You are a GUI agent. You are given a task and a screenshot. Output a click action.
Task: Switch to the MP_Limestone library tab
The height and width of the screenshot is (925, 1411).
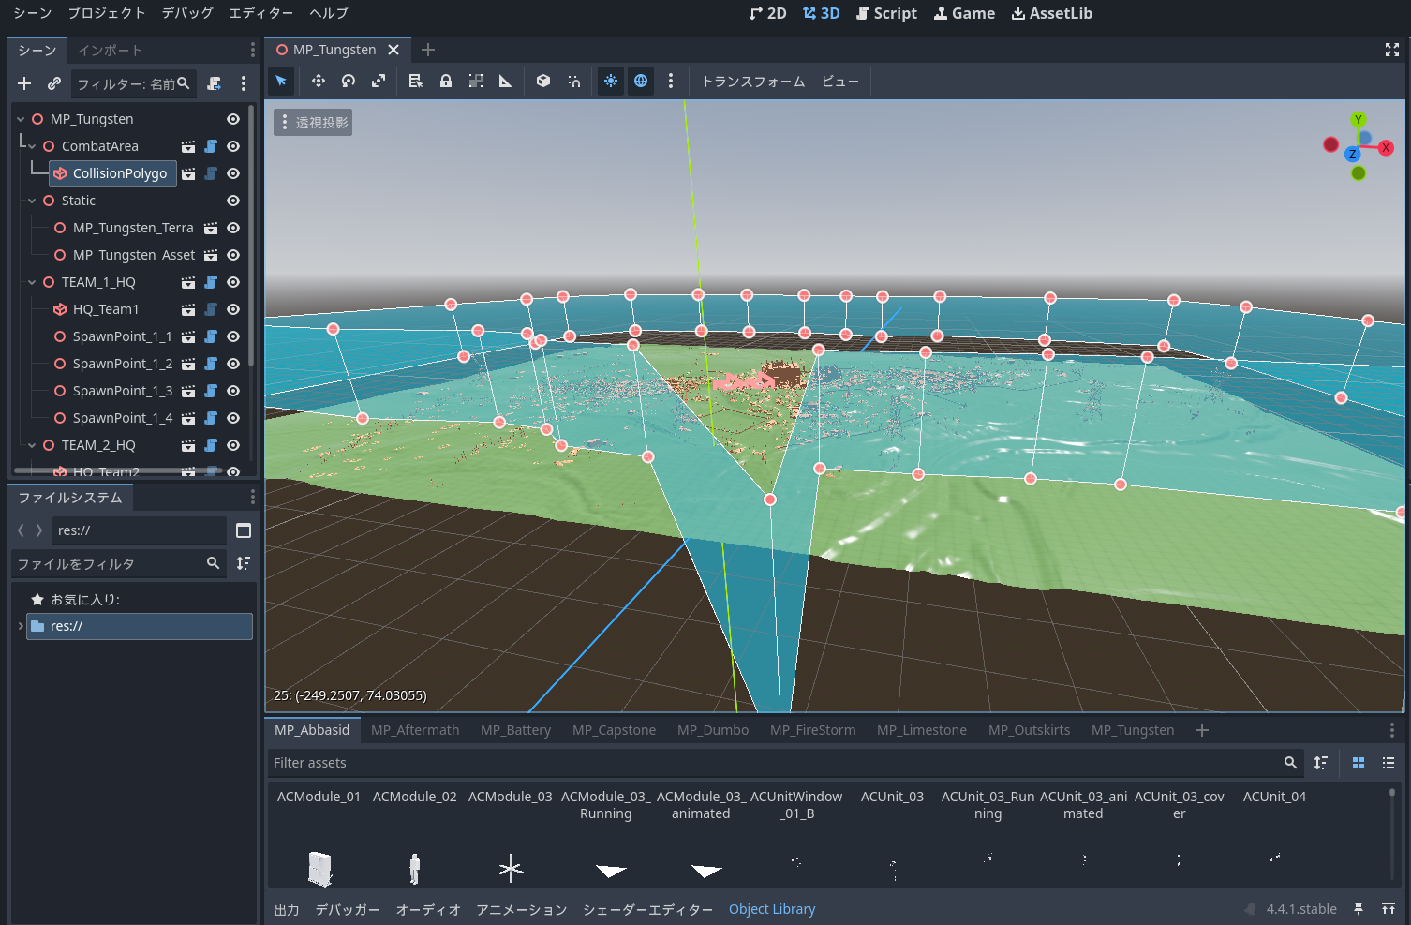[921, 730]
